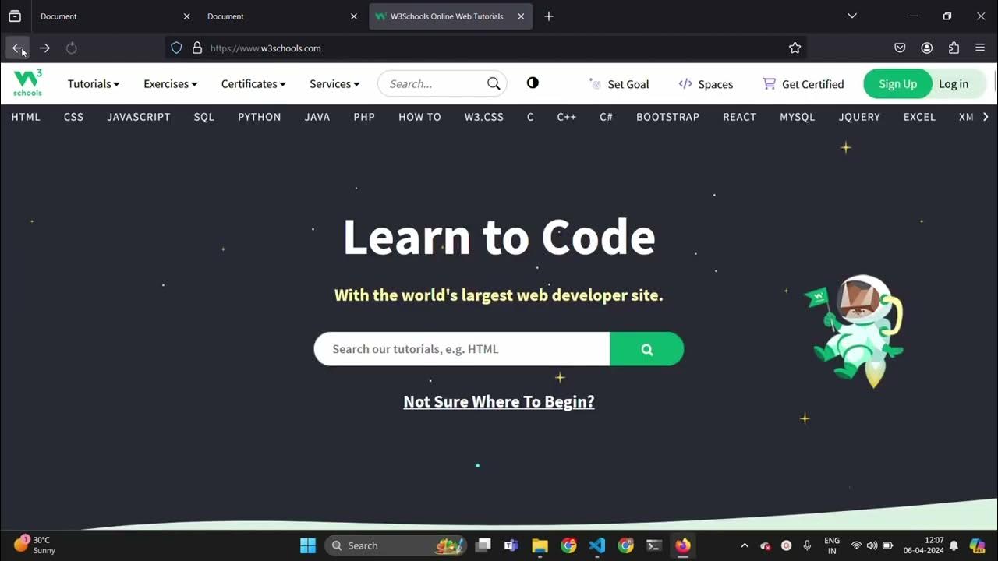Open the REACT tutorial in topic bar
The width and height of the screenshot is (998, 561).
pyautogui.click(x=739, y=117)
